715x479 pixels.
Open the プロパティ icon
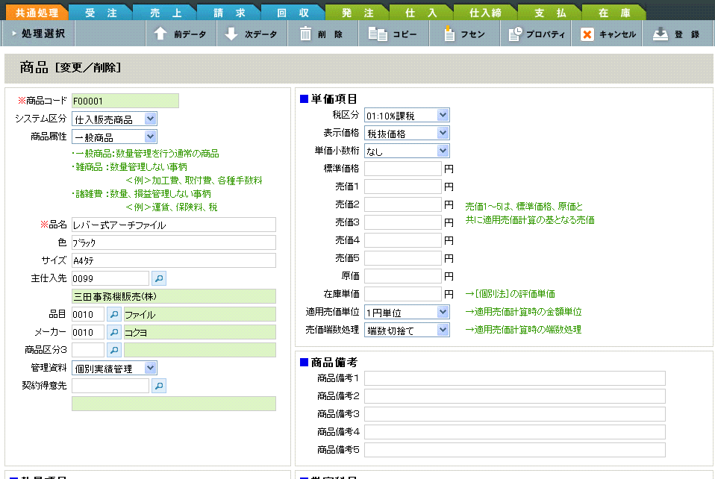point(515,34)
